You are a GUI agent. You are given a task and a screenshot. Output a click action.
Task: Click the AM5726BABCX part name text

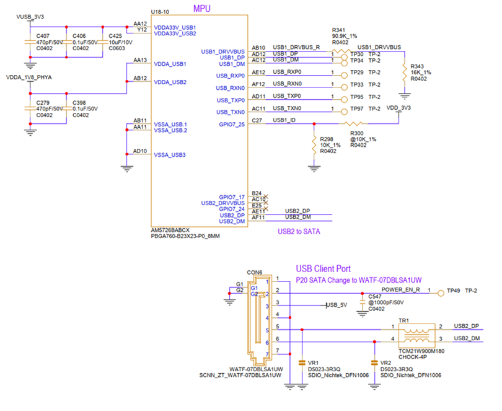[170, 231]
